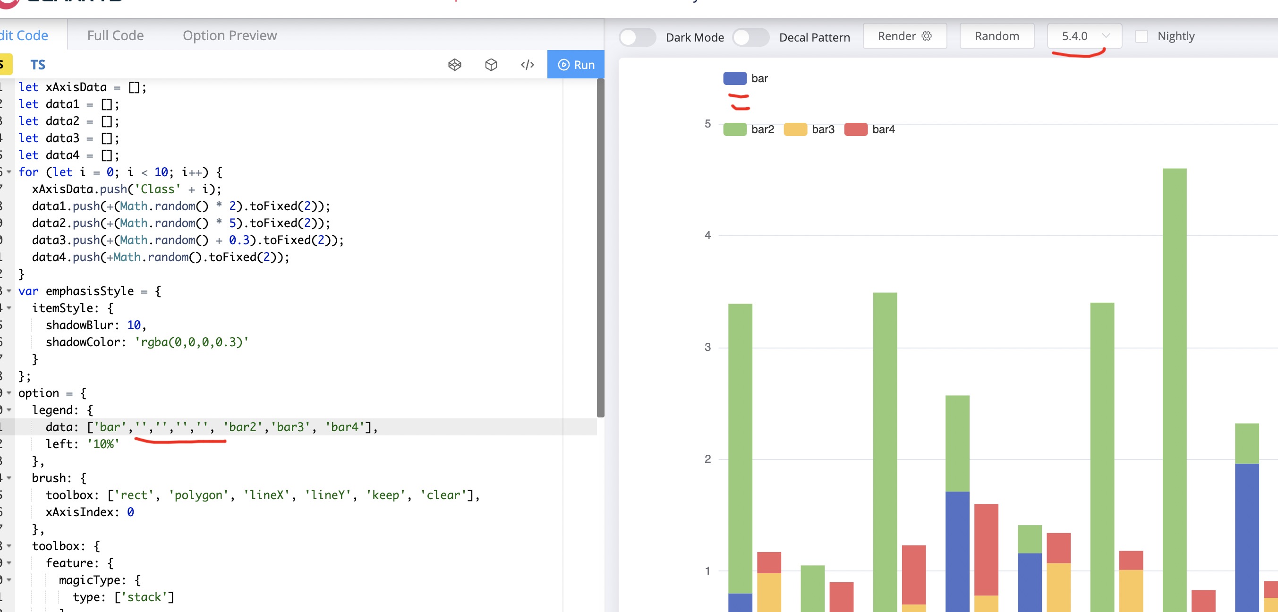
Task: Click the code formatting </> icon
Action: (528, 65)
